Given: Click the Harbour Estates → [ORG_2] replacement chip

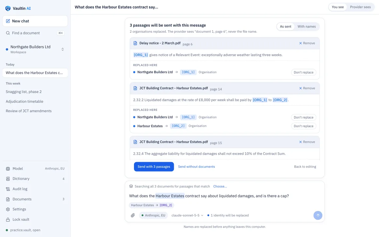Looking at the screenshot, I should coord(152,205).
